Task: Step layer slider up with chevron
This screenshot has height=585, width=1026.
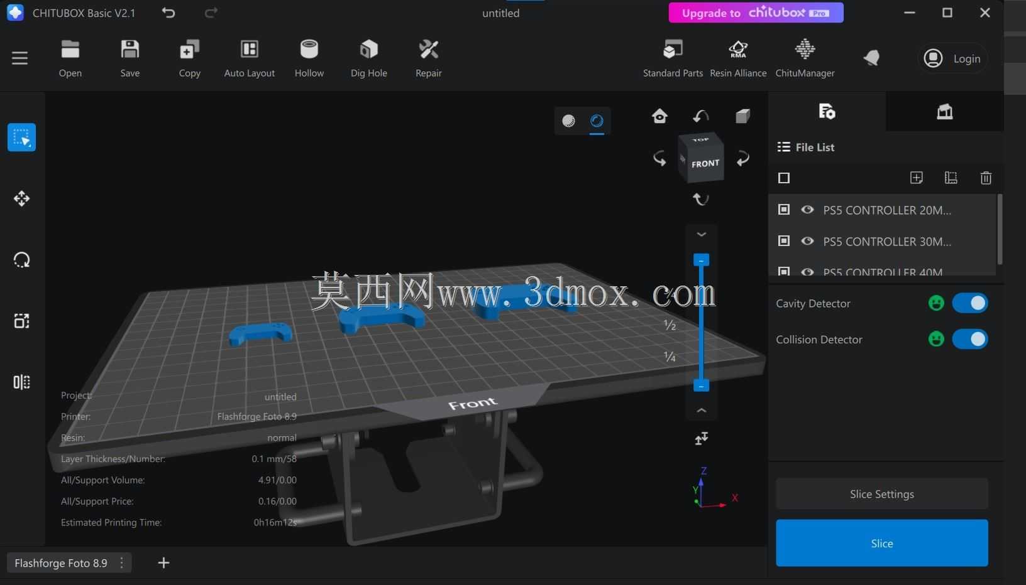Action: tap(702, 411)
